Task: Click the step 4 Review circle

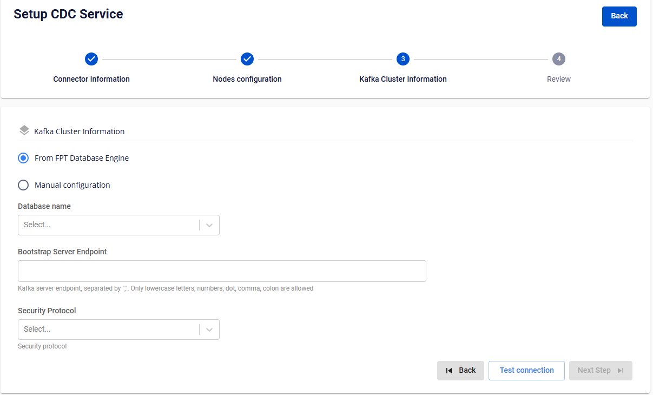Action: [559, 59]
